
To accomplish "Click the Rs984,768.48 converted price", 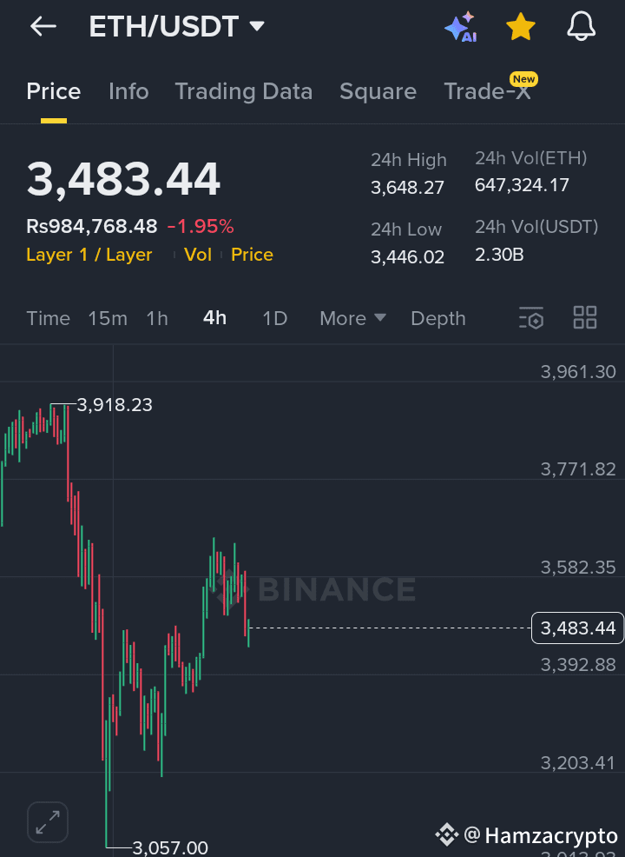I will [92, 226].
